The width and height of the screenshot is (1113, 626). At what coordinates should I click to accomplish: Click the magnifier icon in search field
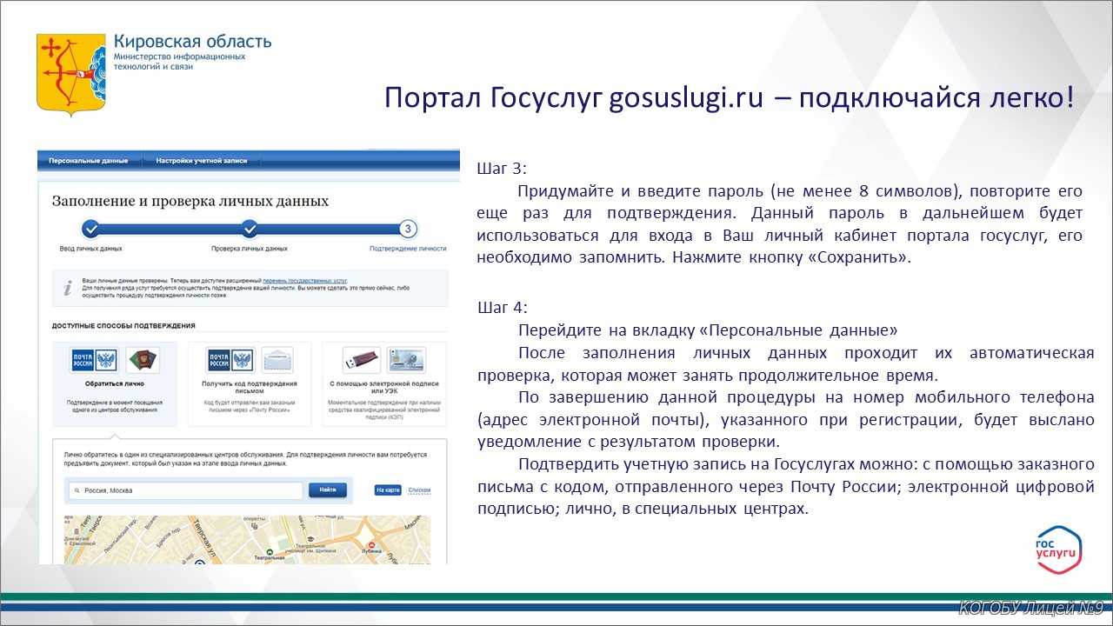click(77, 490)
